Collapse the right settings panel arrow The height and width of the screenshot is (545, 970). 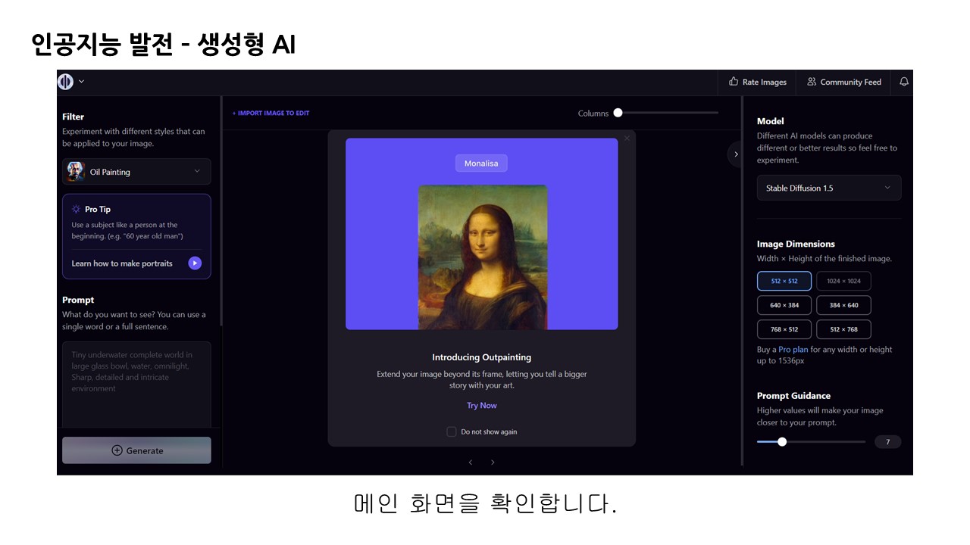click(735, 154)
